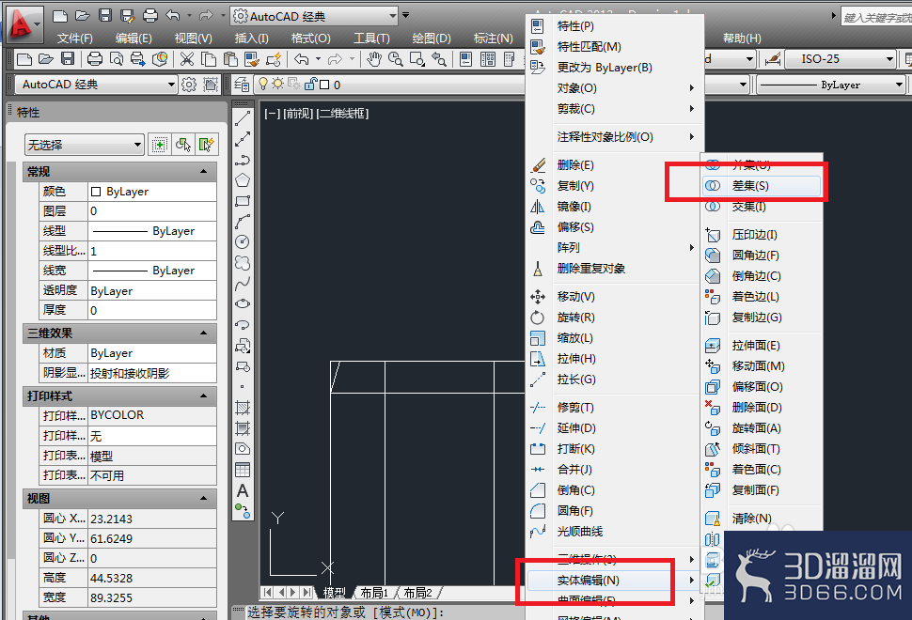The image size is (912, 620).
Task: Click the [二维线框] visual style label
Action: pos(342,114)
